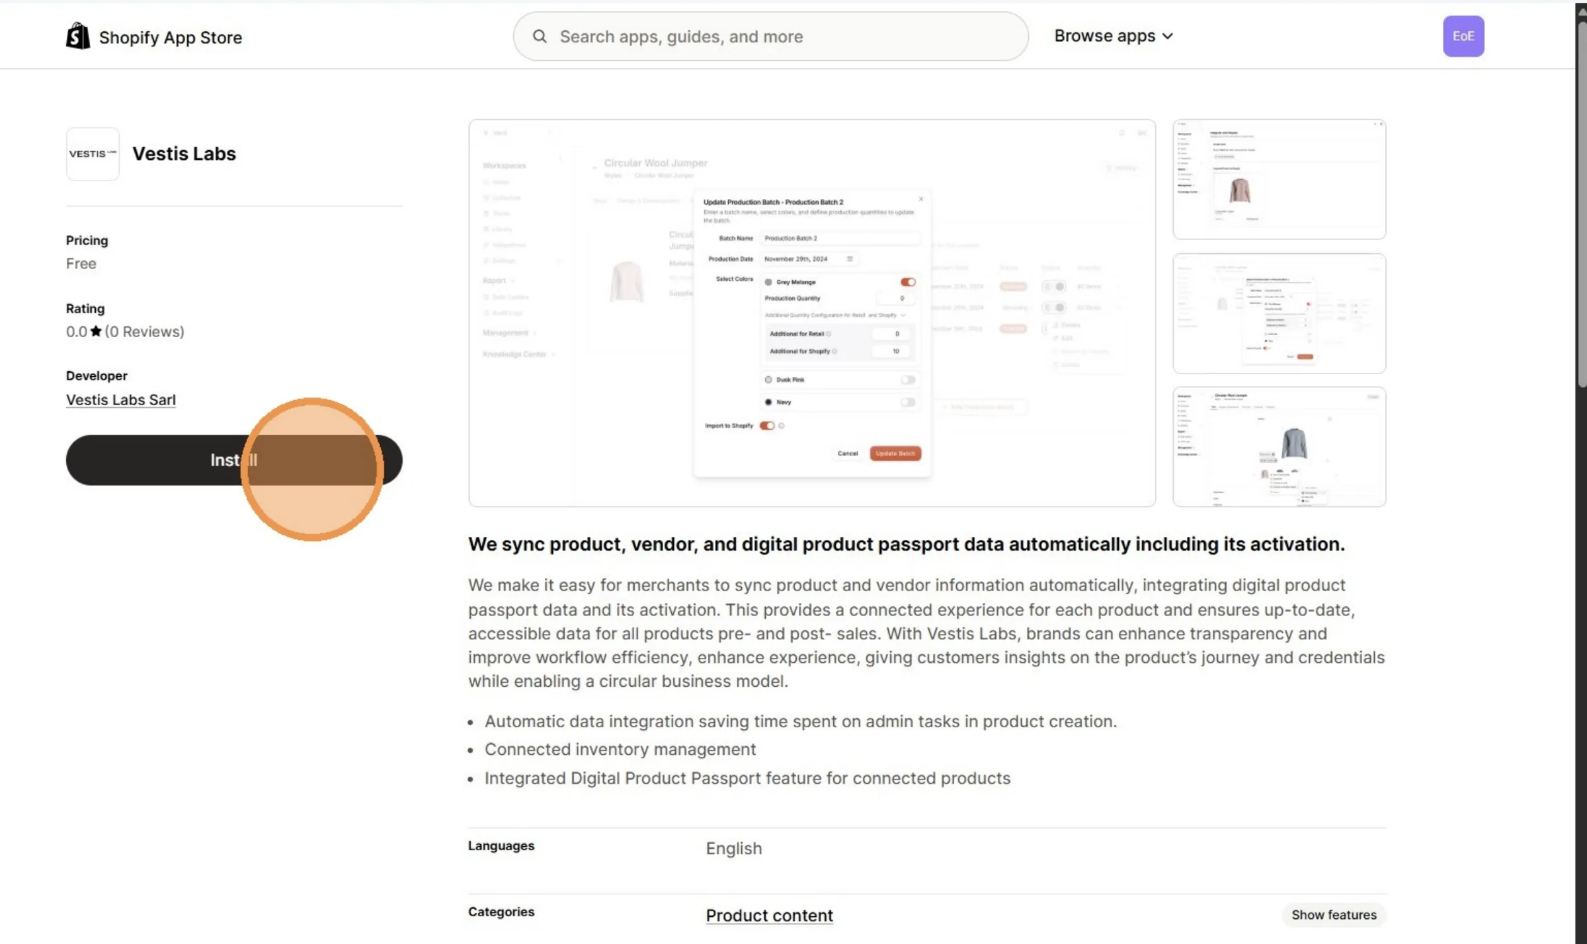Expand the Browse apps dropdown
Viewport: 1587px width, 944px height.
[x=1114, y=36]
